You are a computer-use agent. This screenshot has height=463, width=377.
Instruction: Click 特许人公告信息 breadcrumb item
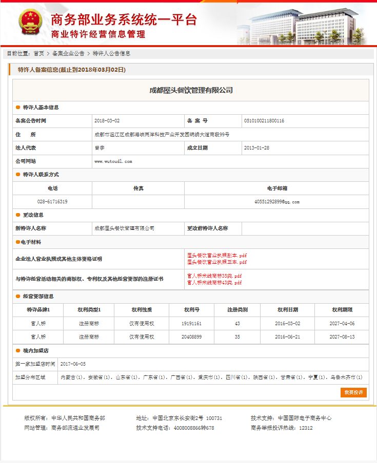[111, 53]
